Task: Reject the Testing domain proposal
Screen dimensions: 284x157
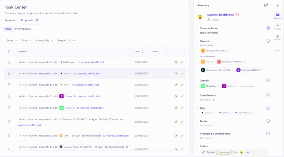Action: click(176, 96)
